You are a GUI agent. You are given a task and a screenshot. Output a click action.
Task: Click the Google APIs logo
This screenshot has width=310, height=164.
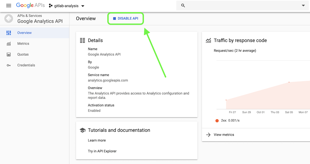click(30, 5)
